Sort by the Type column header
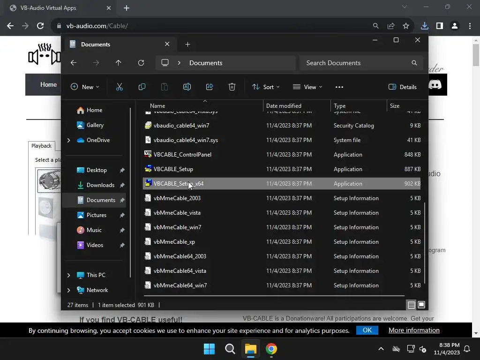 (359, 106)
